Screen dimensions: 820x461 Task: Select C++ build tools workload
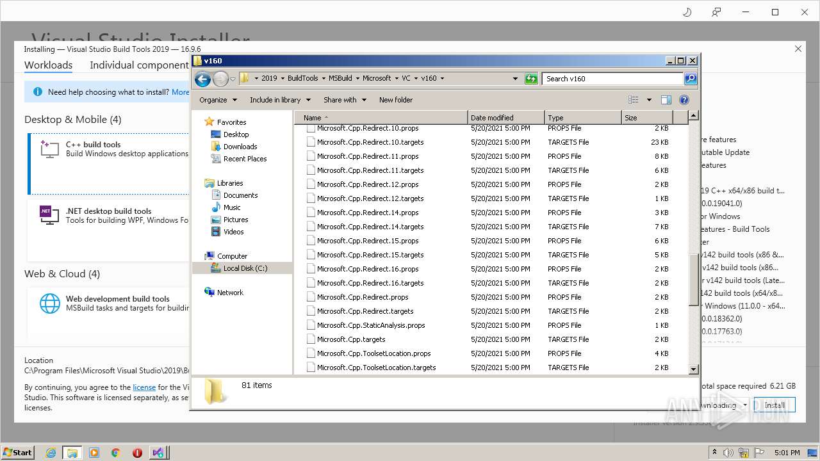(x=109, y=163)
